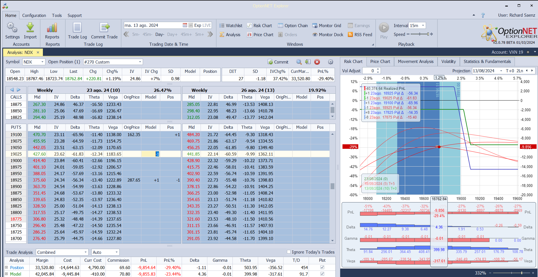Click the spreadsheet export icon beside magnifier
The height and width of the screenshot is (277, 538).
coord(308,62)
